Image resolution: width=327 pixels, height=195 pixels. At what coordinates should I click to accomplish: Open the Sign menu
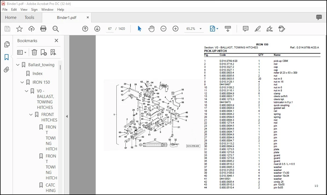[34, 10]
